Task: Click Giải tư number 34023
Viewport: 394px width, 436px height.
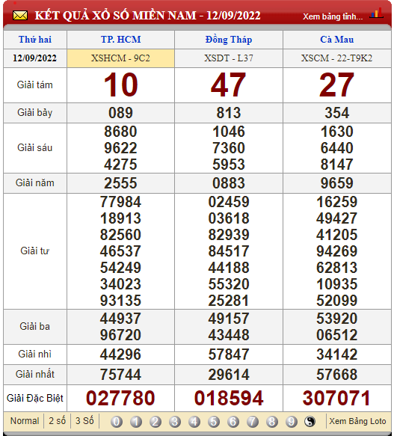Action: (120, 284)
